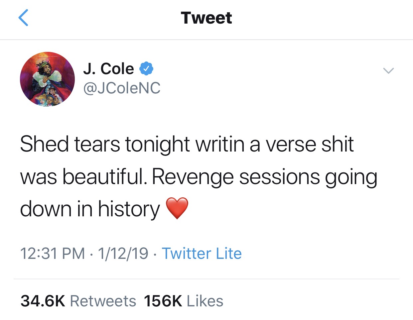Screen dimensions: 413x320
Task: Open the @JColeNC handle link
Action: [122, 88]
